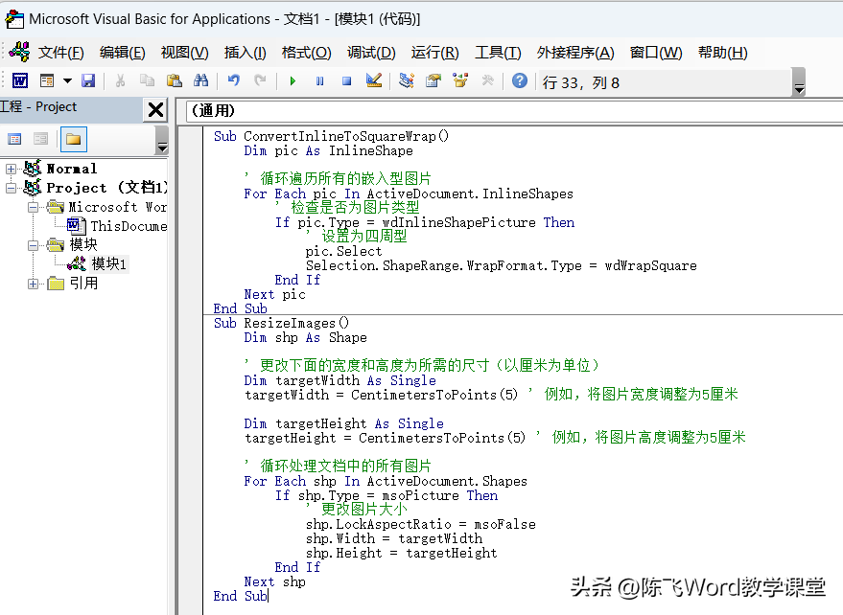Save the document with the floppy icon
Image resolution: width=843 pixels, height=615 pixels.
tap(88, 81)
